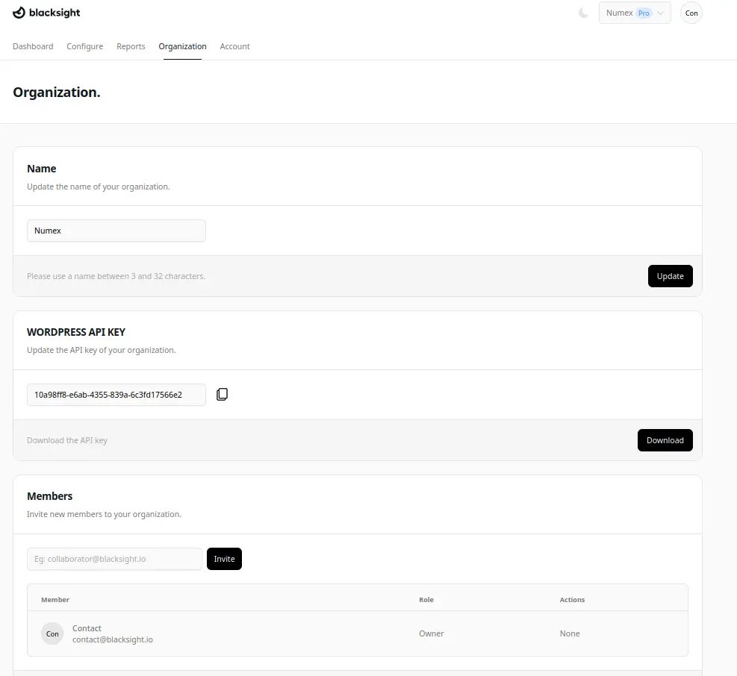Select the contact@blacksight.io member email

click(x=113, y=639)
